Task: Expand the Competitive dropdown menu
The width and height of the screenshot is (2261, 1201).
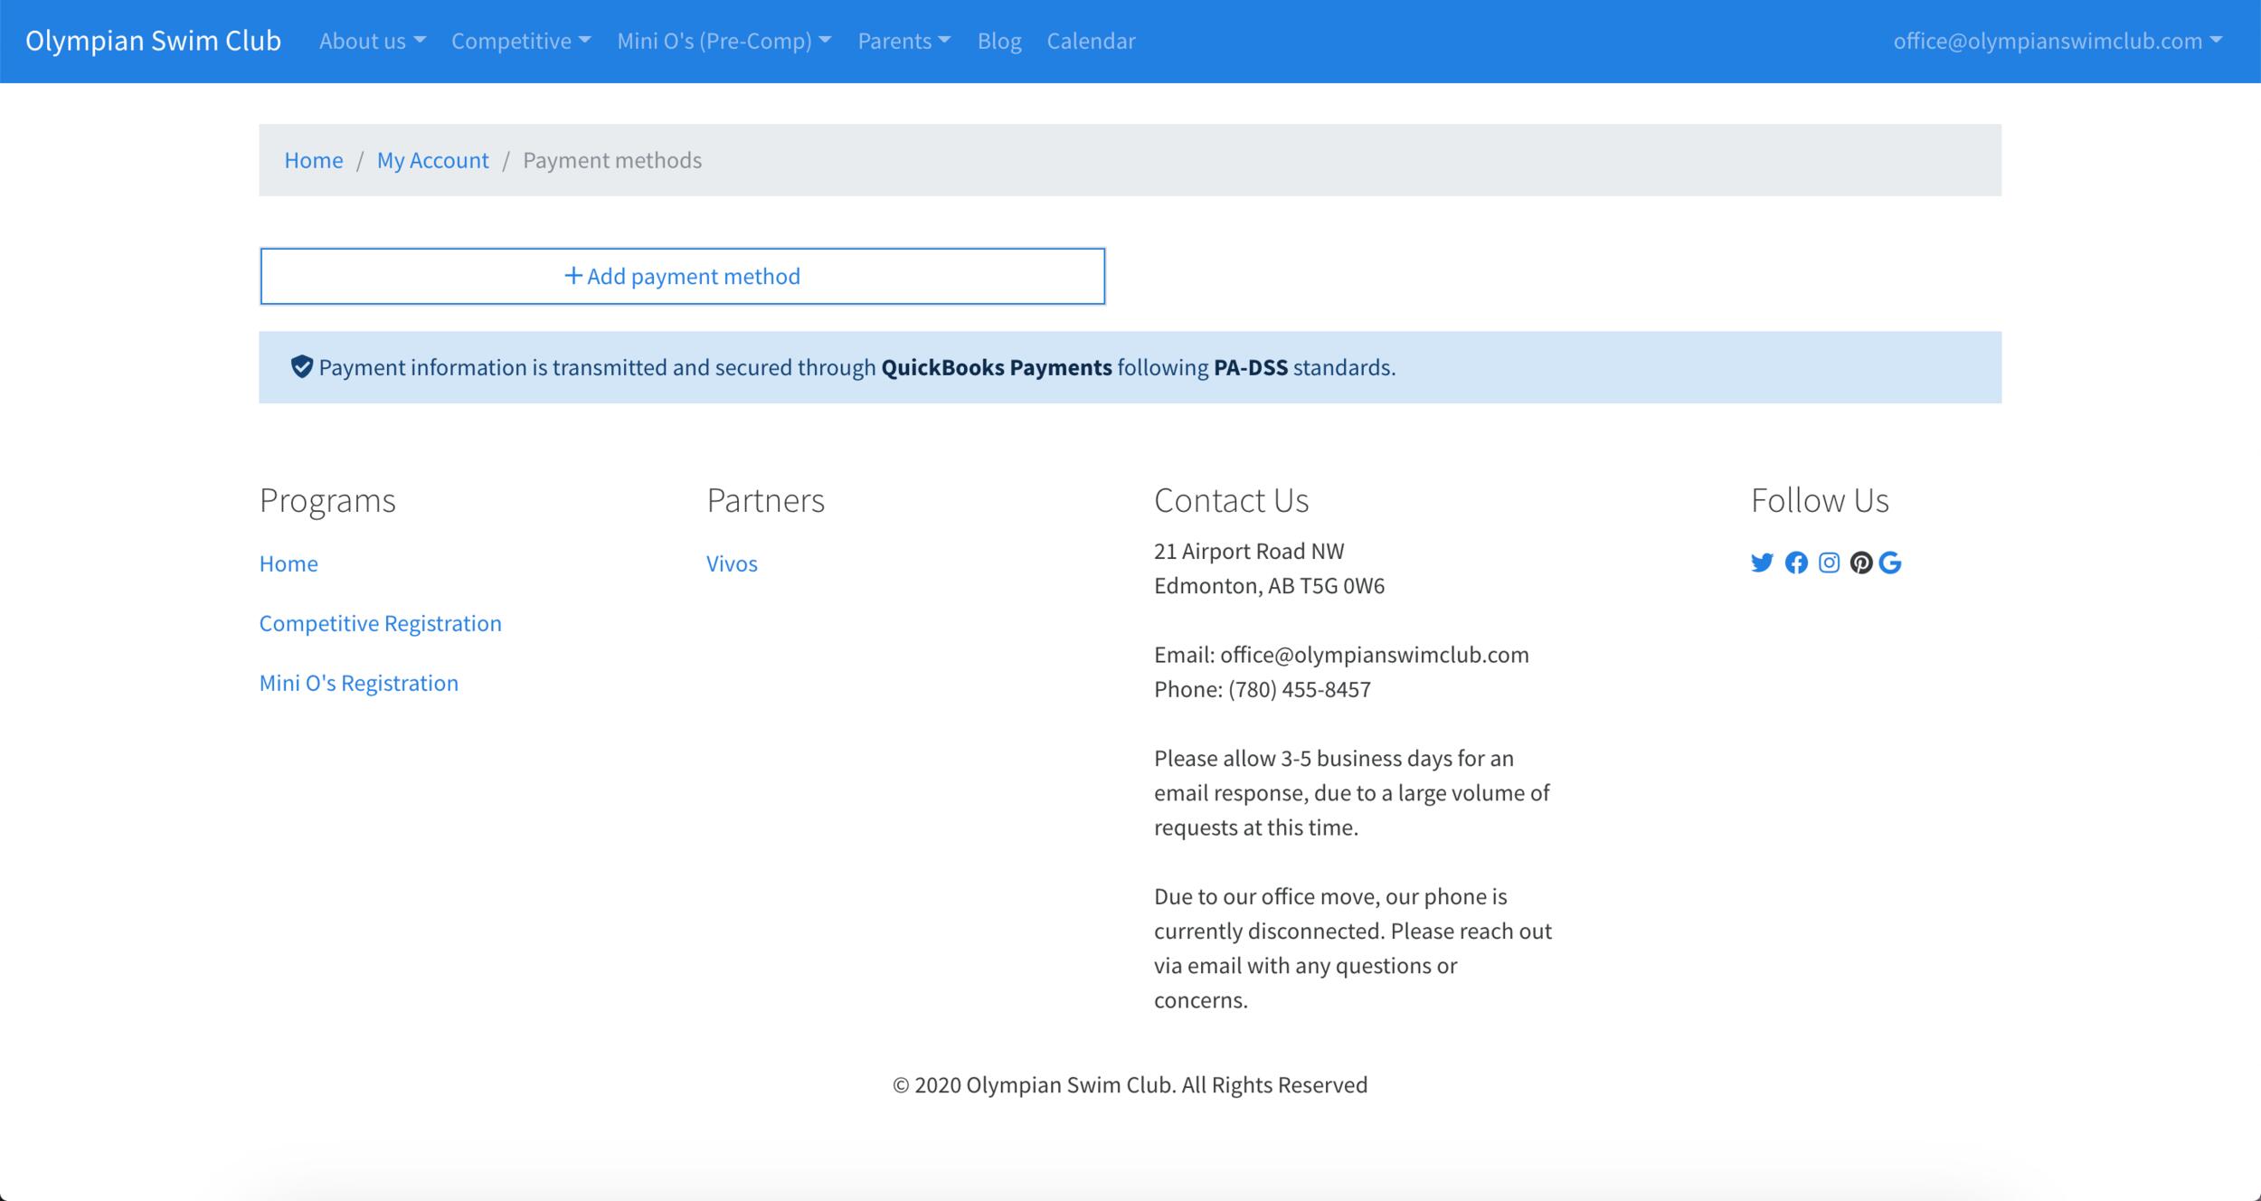Action: [521, 41]
